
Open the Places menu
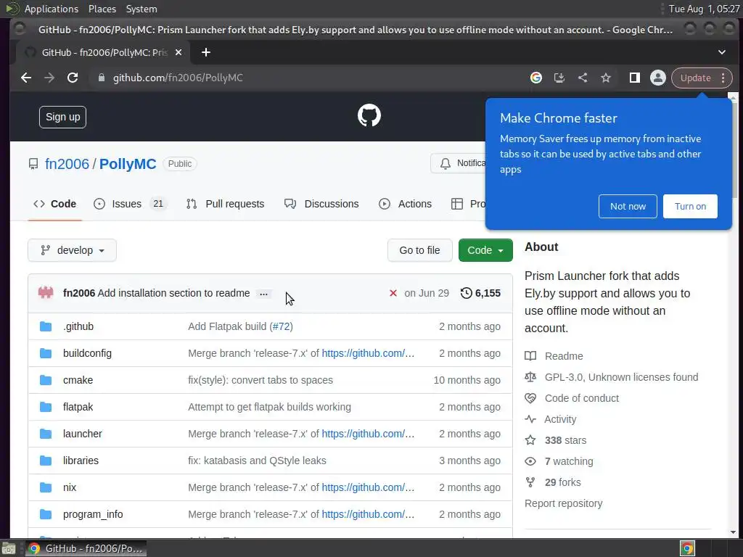[102, 9]
